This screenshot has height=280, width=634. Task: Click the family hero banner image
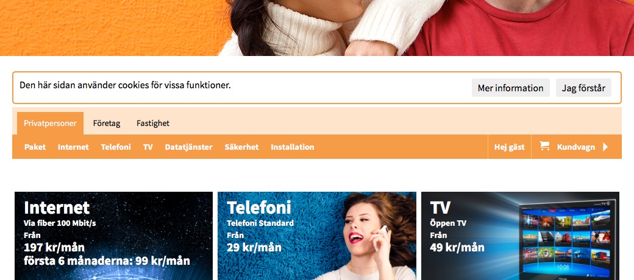317,28
